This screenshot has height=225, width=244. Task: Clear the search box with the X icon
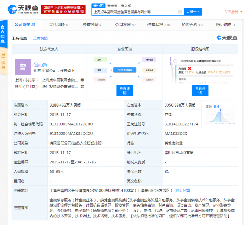(x=180, y=11)
